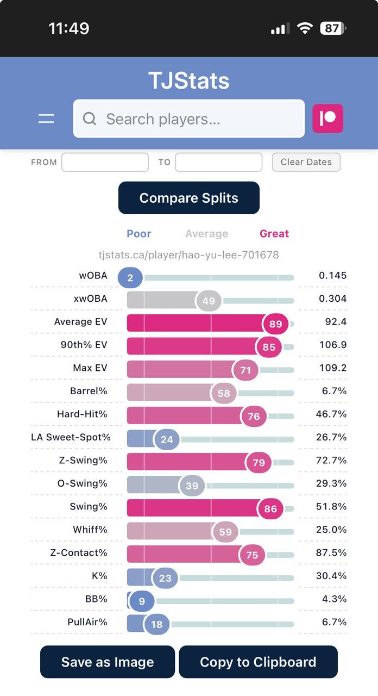Focus the Search players field
The height and width of the screenshot is (696, 378).
point(201,119)
